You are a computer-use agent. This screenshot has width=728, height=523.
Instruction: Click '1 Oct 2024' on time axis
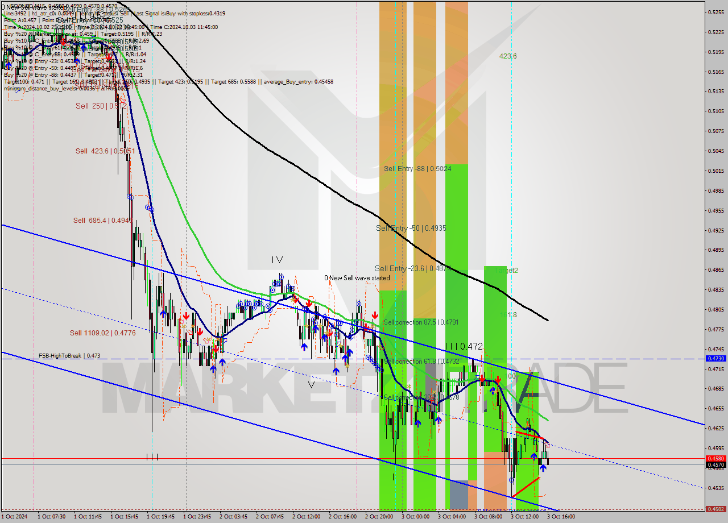coord(14,517)
